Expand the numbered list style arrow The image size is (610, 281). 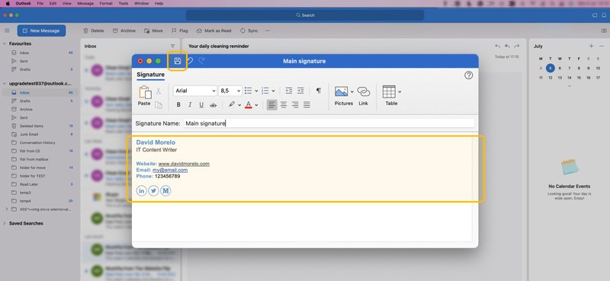(x=273, y=91)
